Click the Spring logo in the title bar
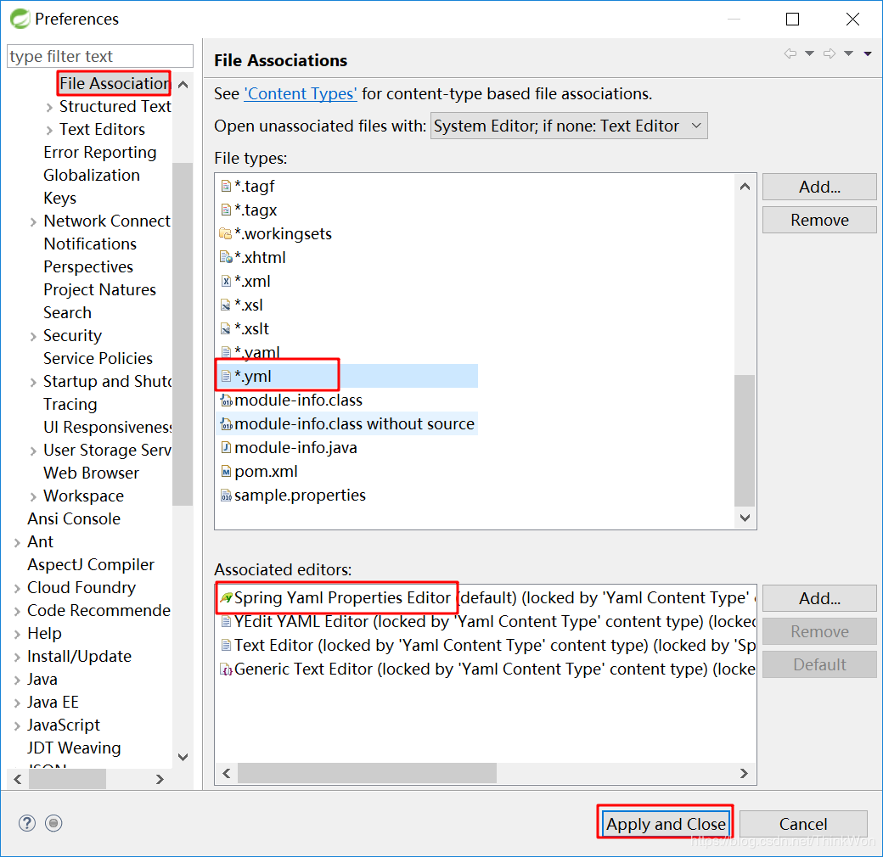This screenshot has width=883, height=857. point(20,19)
